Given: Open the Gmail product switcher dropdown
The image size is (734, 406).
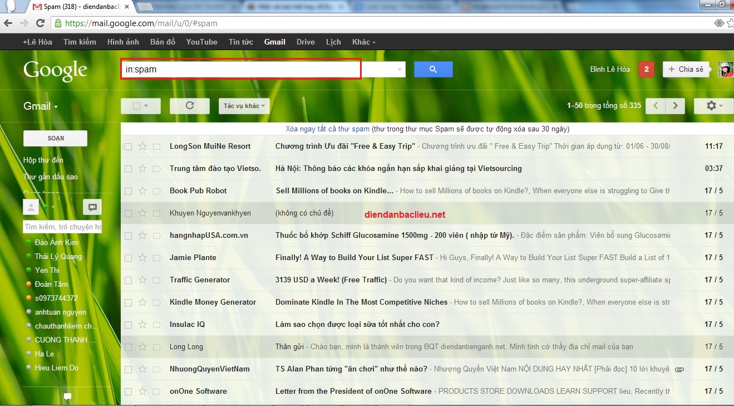Looking at the screenshot, I should pyautogui.click(x=41, y=106).
